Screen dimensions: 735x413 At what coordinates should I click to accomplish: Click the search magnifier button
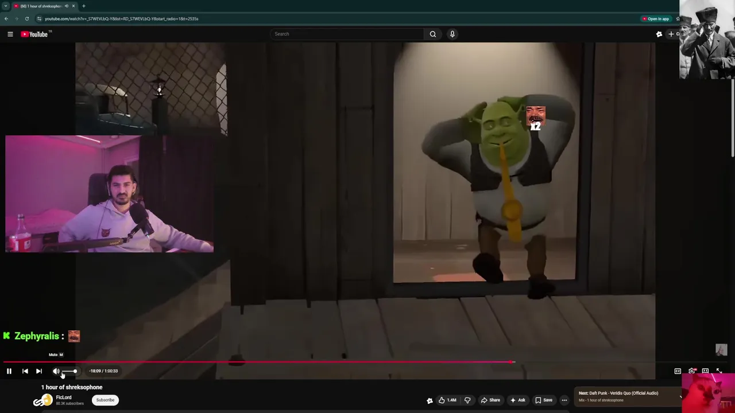(433, 34)
